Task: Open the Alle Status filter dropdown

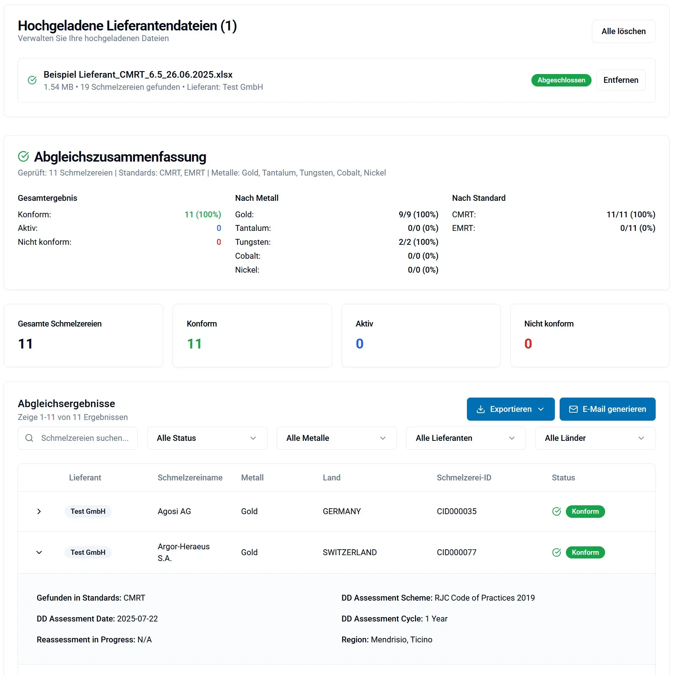Action: tap(207, 438)
